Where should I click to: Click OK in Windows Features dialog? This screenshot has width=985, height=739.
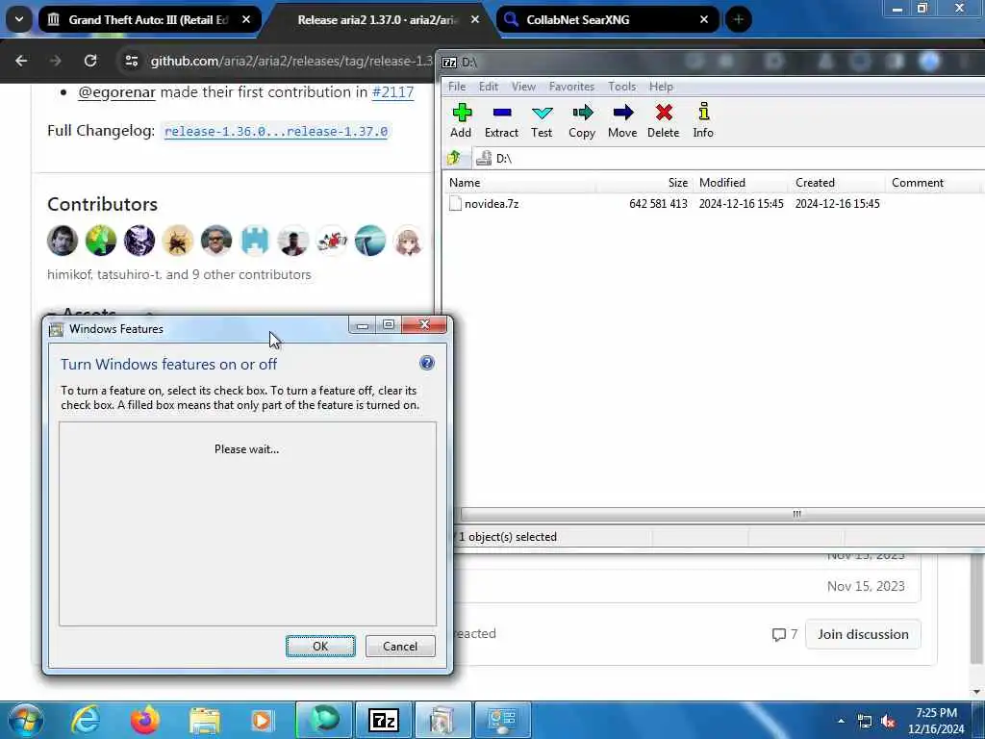[x=320, y=646]
